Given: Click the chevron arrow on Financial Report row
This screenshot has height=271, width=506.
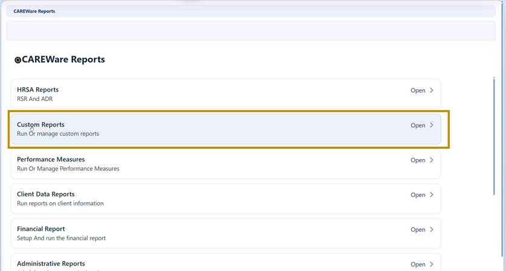Looking at the screenshot, I should pos(431,229).
